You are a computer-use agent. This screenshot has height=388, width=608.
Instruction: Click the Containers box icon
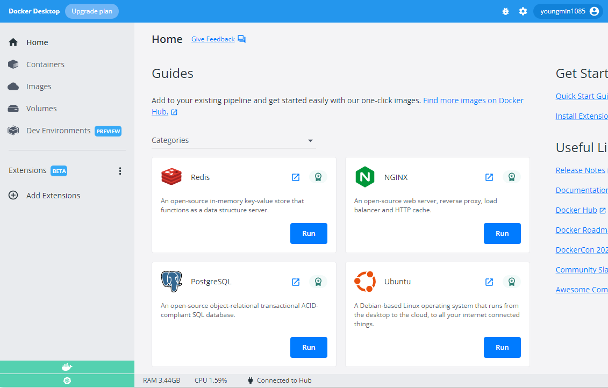[x=13, y=64]
